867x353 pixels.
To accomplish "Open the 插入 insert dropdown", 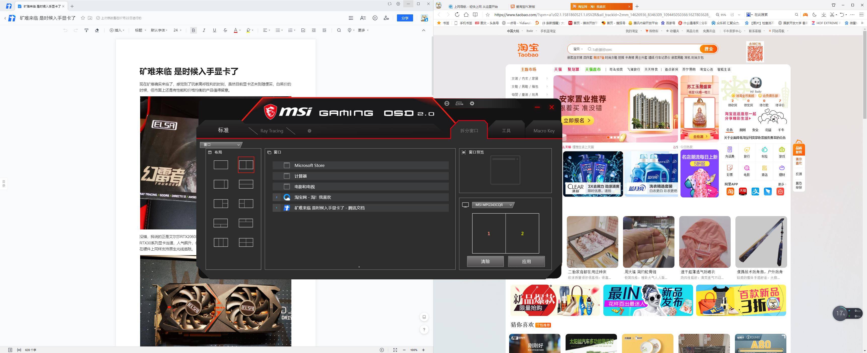I will point(117,30).
